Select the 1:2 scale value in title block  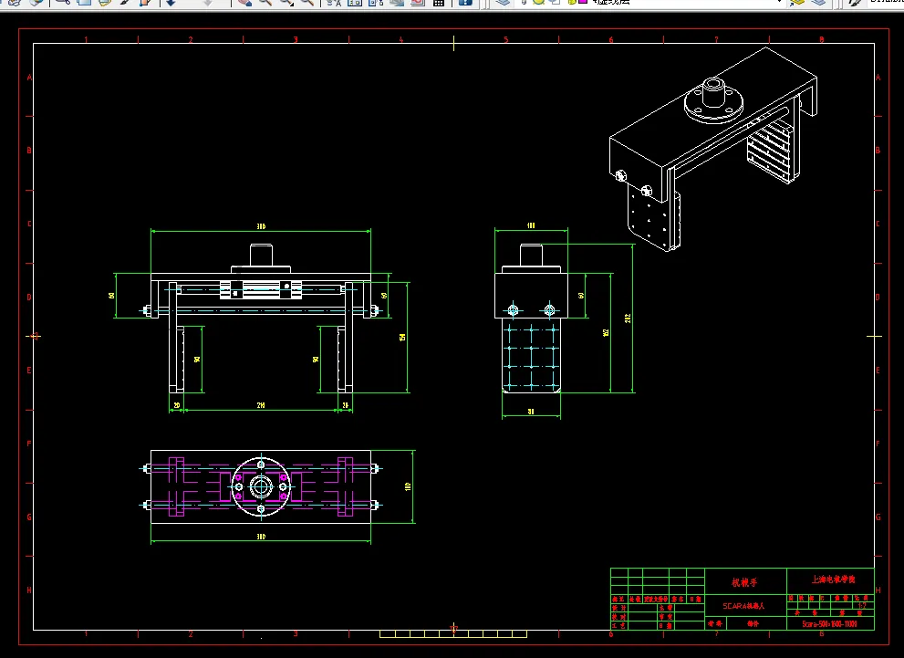[862, 606]
